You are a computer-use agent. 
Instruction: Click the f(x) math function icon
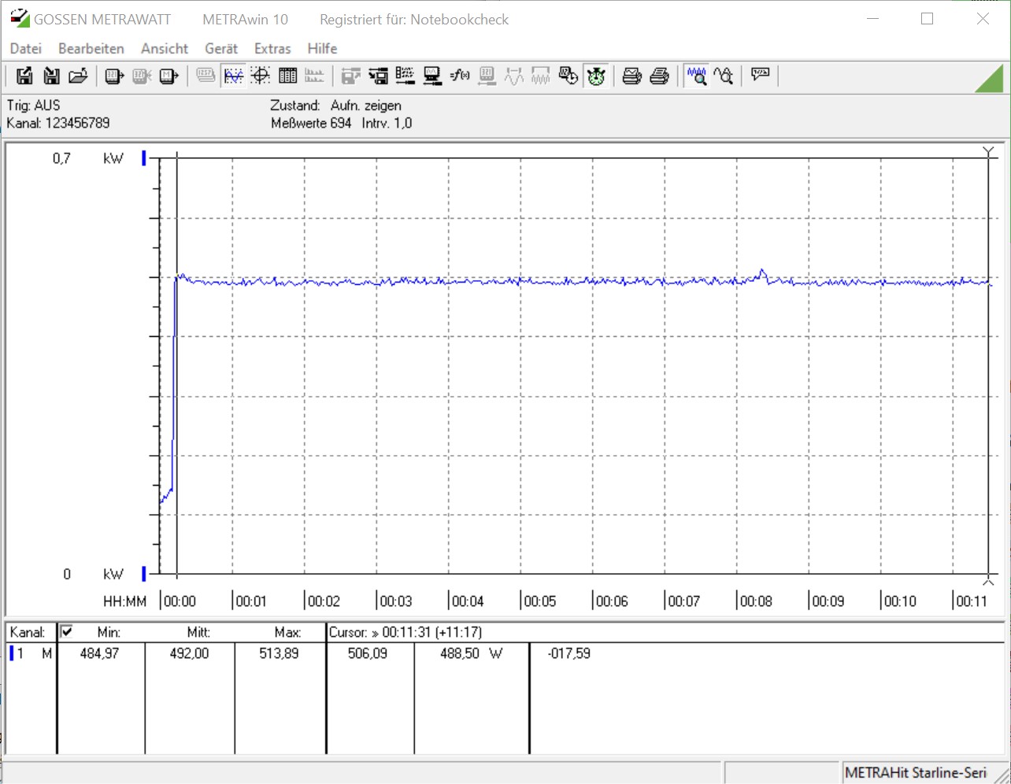tap(460, 76)
